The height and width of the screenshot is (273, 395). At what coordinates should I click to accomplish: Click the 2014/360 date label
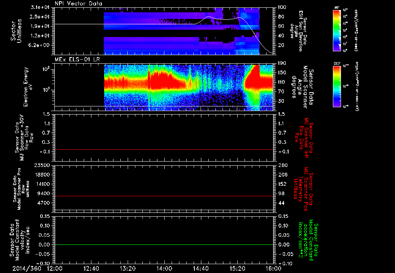point(27,268)
